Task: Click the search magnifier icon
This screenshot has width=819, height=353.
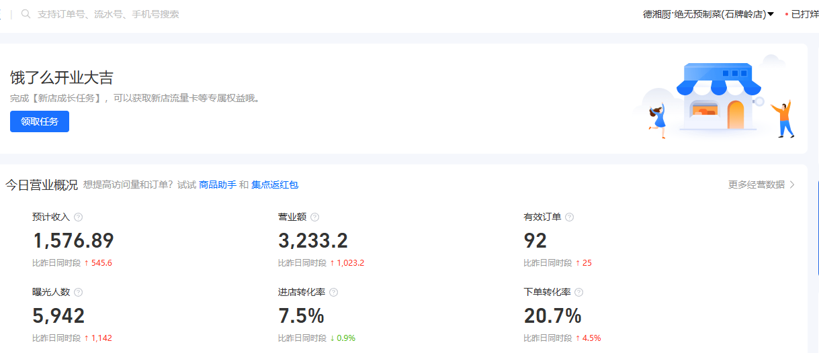Action: 26,14
